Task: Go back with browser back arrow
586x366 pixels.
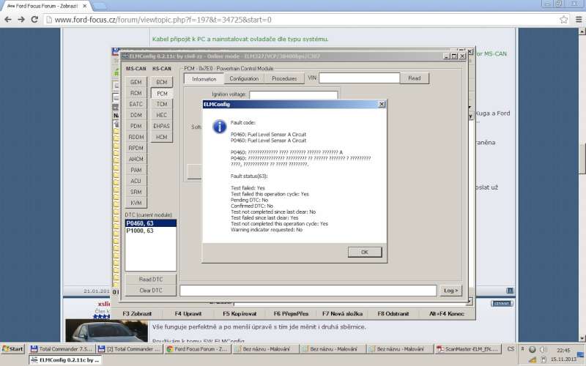Action: 8,20
